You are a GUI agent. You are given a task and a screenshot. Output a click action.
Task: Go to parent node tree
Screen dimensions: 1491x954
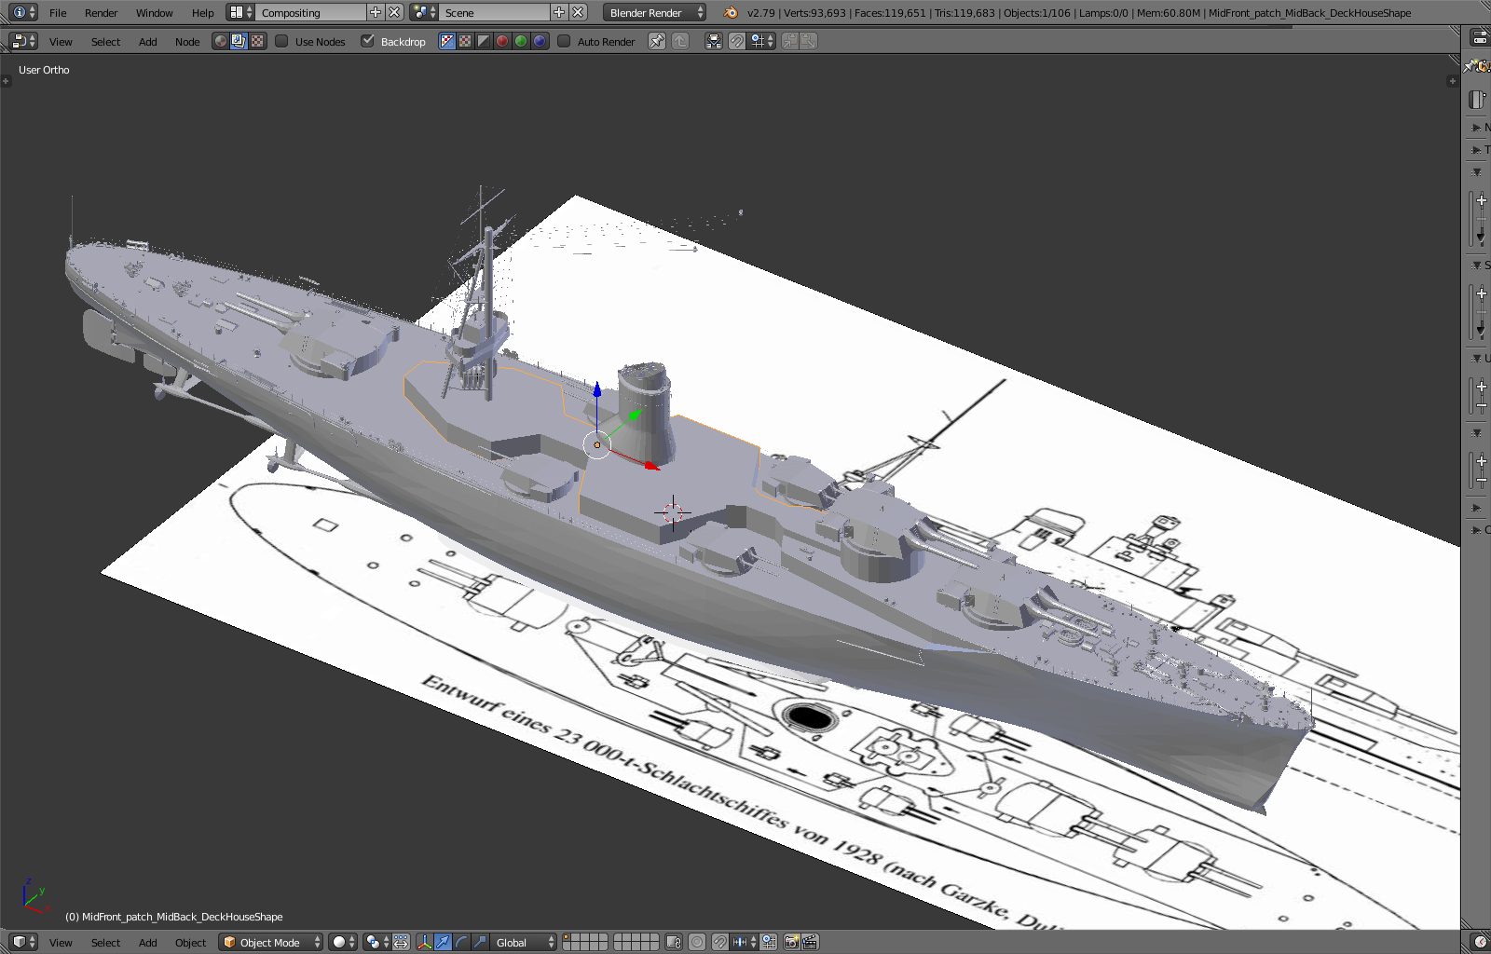click(x=680, y=41)
